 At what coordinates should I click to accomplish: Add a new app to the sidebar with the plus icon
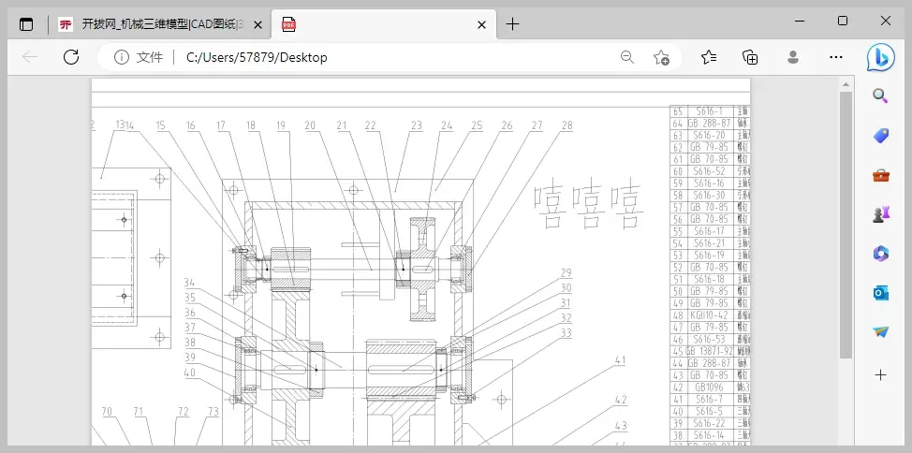880,375
